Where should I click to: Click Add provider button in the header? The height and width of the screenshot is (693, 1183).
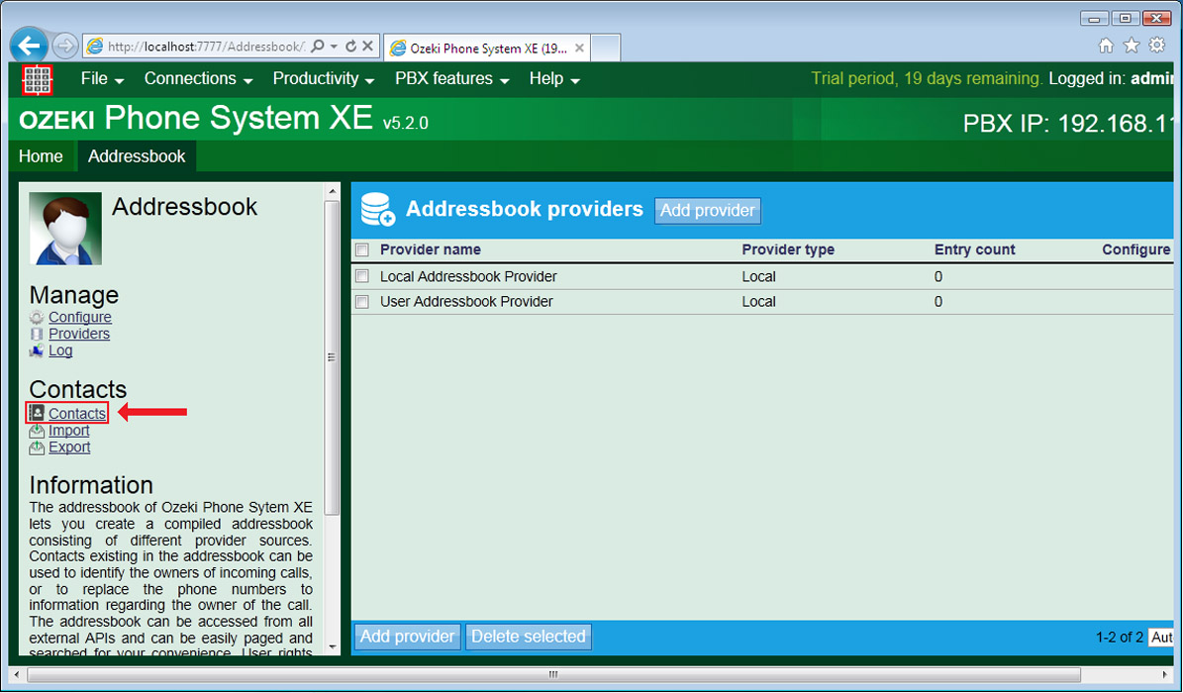[708, 211]
